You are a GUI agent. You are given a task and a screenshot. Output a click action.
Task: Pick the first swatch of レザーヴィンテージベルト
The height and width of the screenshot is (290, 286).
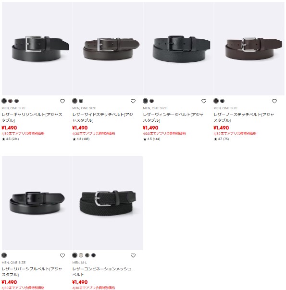pyautogui.click(x=146, y=101)
